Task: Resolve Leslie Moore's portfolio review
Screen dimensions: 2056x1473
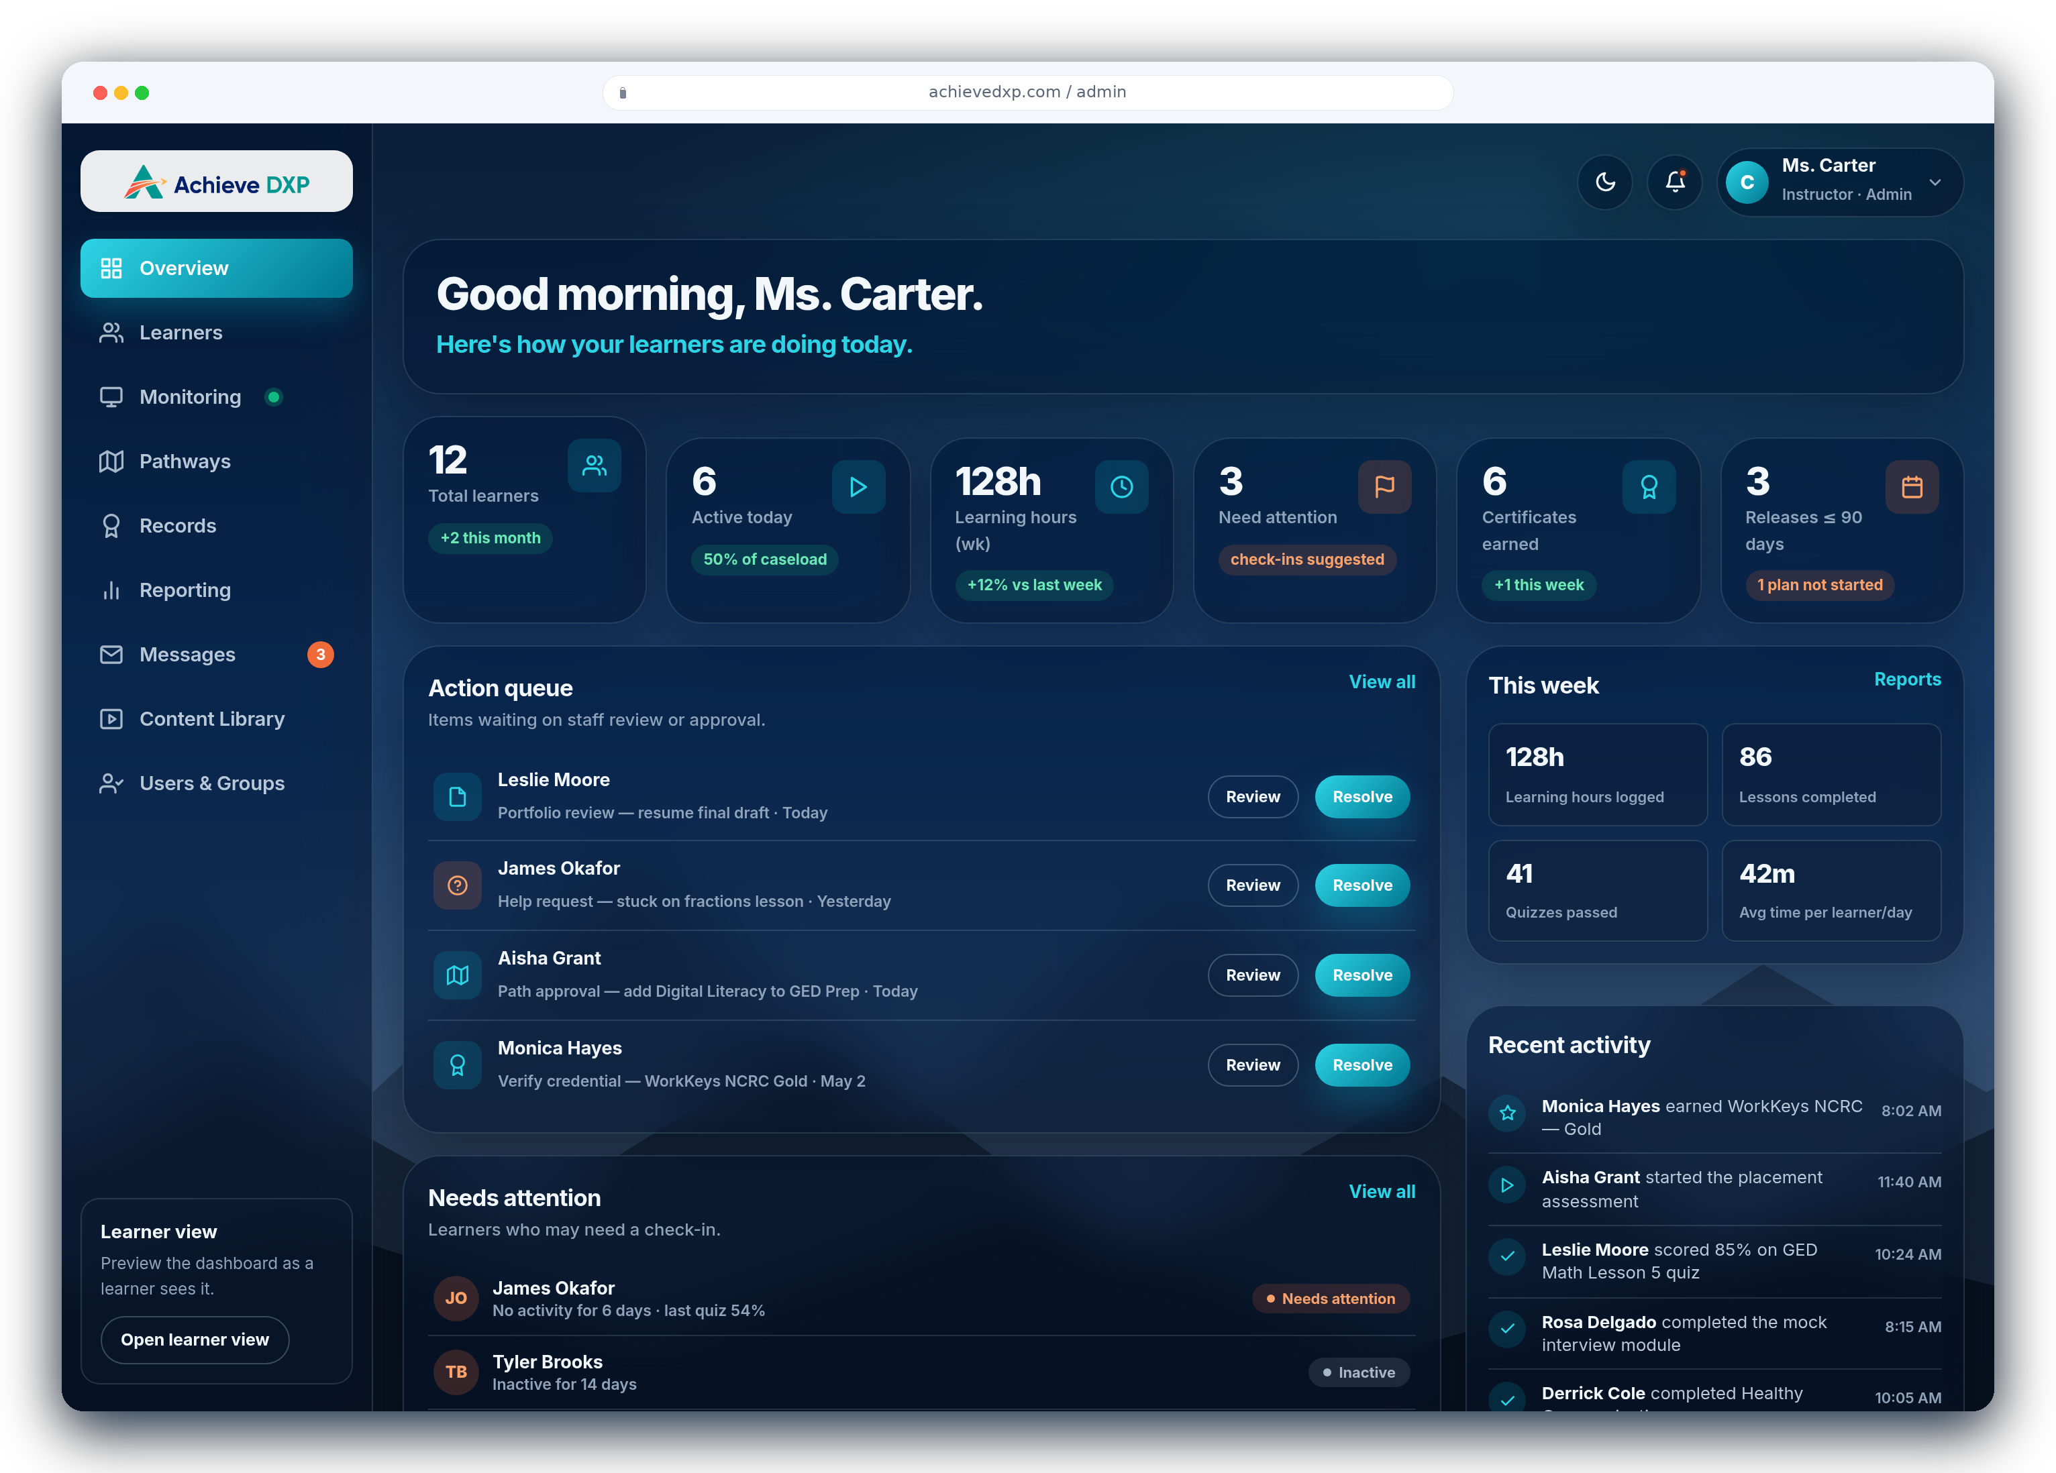Action: coord(1361,797)
